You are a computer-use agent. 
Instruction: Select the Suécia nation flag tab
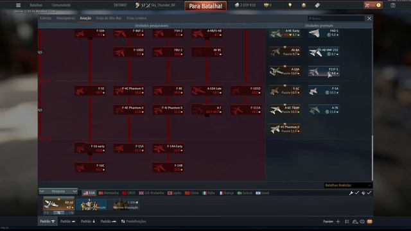(245, 193)
